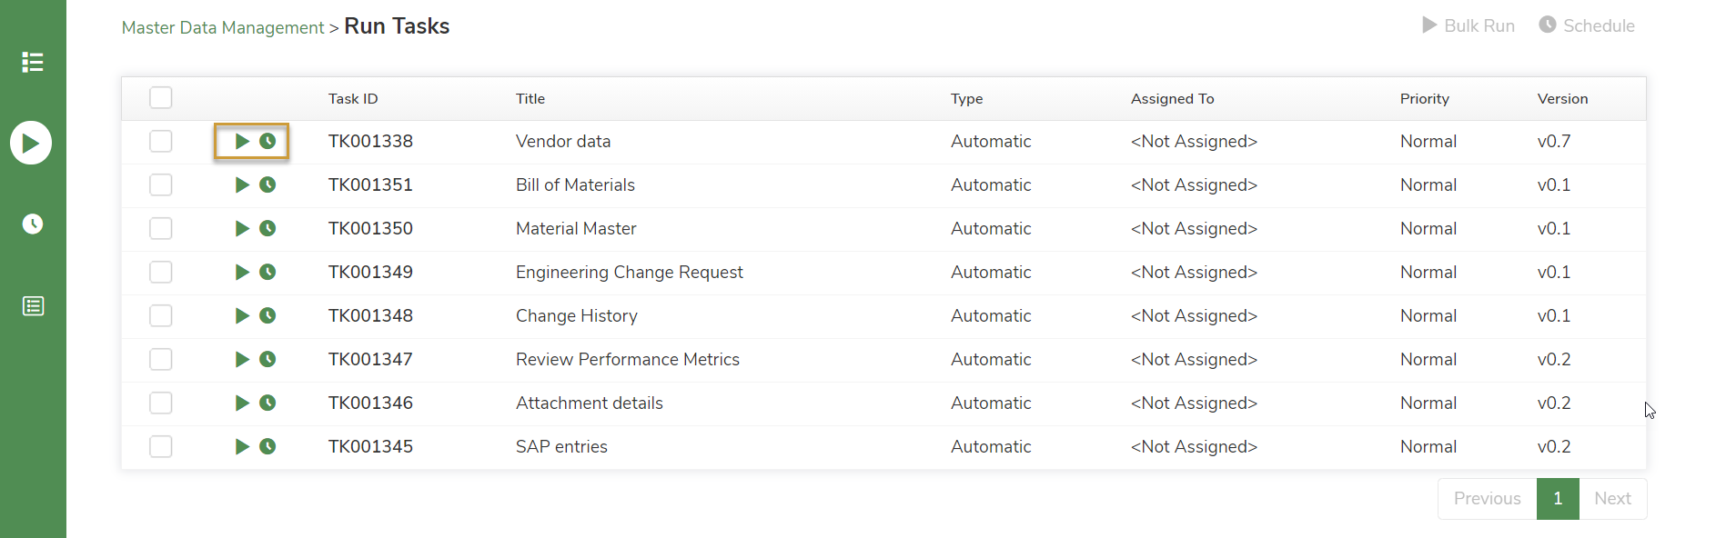Run the Vendor data task
This screenshot has width=1726, height=538.
pyautogui.click(x=241, y=141)
